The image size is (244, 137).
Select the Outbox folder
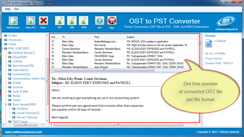[x=17, y=61]
